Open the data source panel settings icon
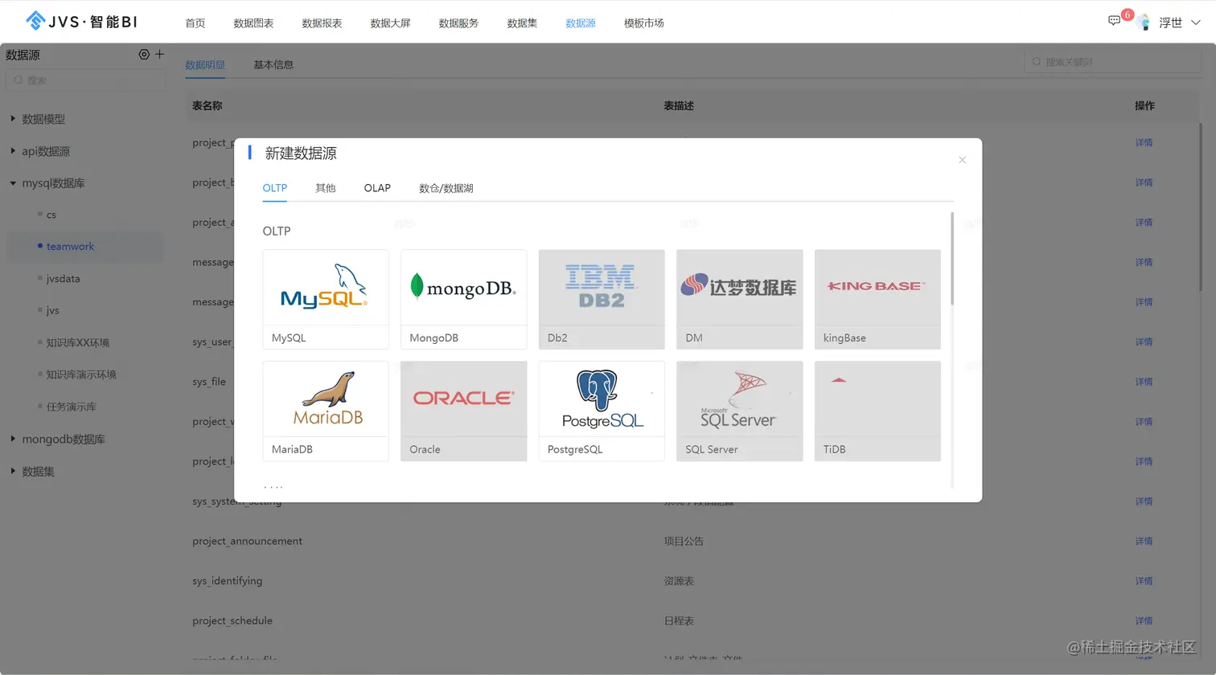This screenshot has height=675, width=1216. coord(144,55)
